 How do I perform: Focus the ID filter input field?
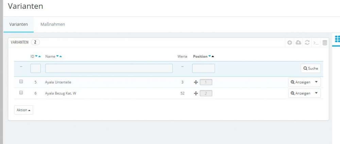[36, 68]
